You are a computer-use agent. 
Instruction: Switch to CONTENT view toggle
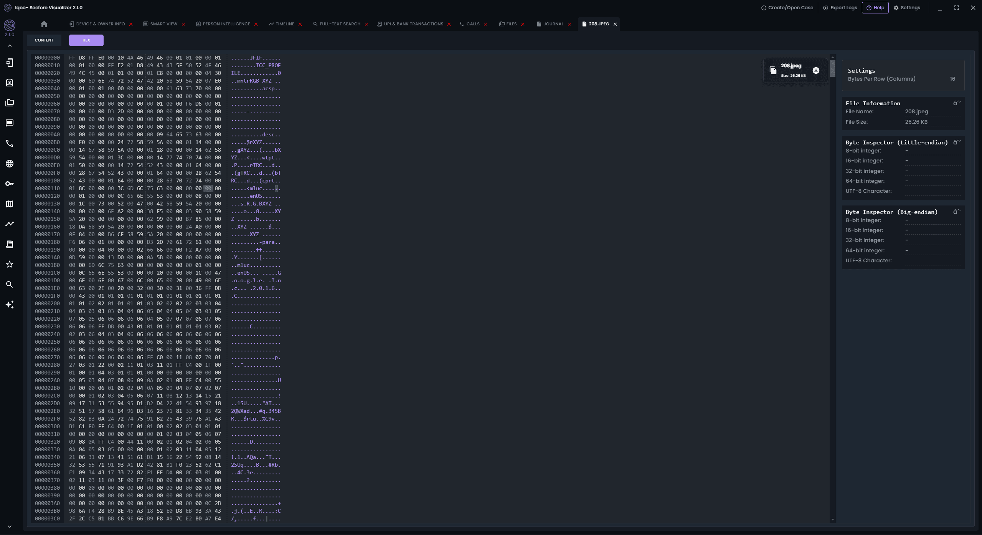[x=44, y=40]
